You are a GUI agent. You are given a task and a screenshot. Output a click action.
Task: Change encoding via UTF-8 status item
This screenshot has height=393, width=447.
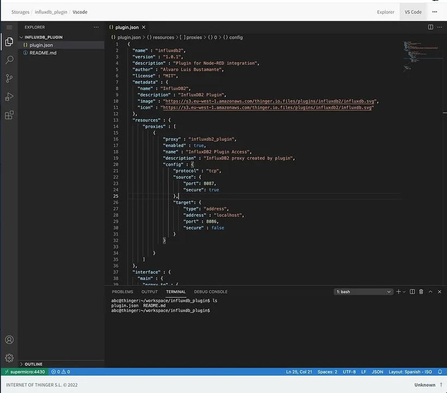[x=349, y=372]
